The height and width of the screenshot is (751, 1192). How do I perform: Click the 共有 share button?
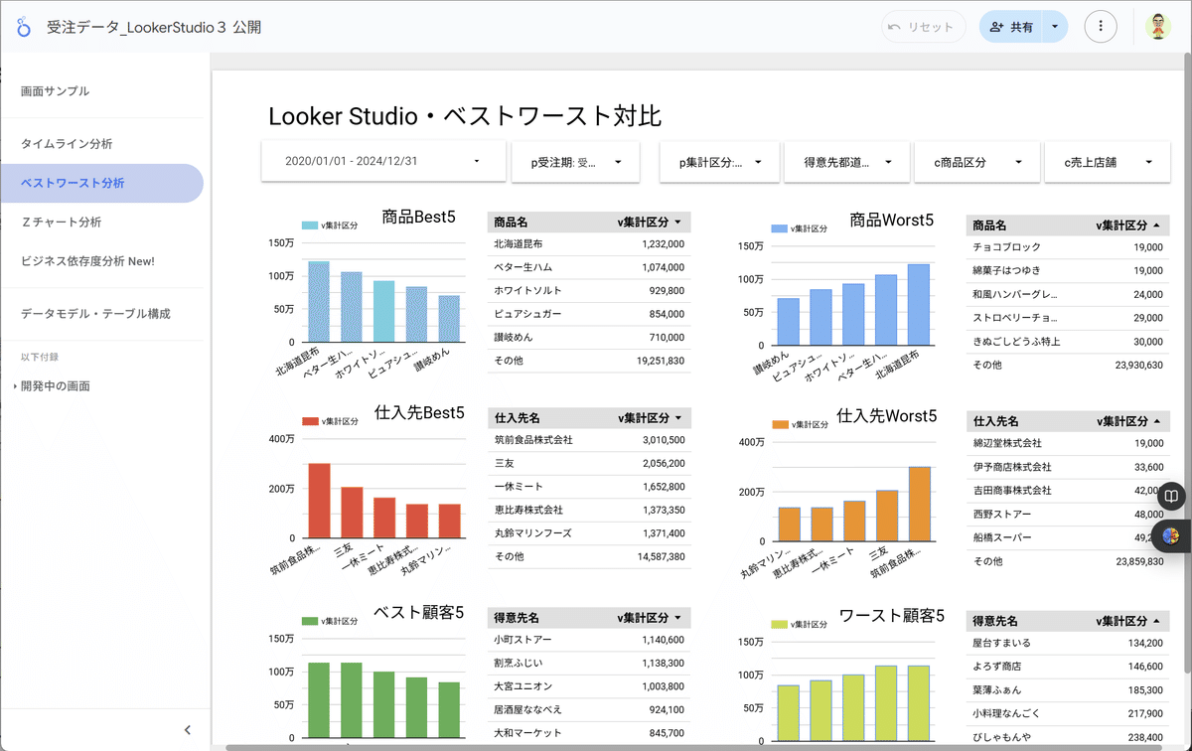(1011, 27)
